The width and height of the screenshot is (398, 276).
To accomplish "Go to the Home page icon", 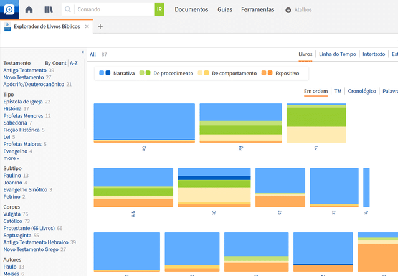I will point(29,9).
